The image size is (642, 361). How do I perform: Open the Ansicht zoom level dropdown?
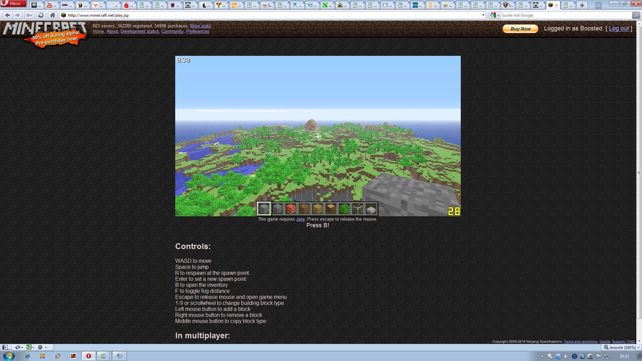[x=622, y=347]
